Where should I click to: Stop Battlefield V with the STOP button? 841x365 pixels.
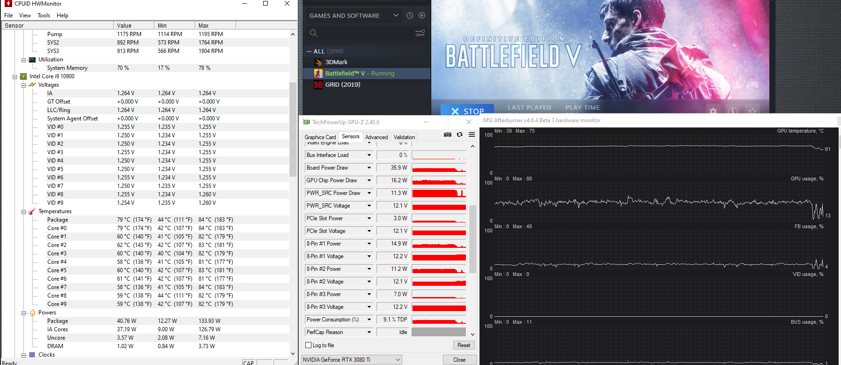pyautogui.click(x=467, y=110)
